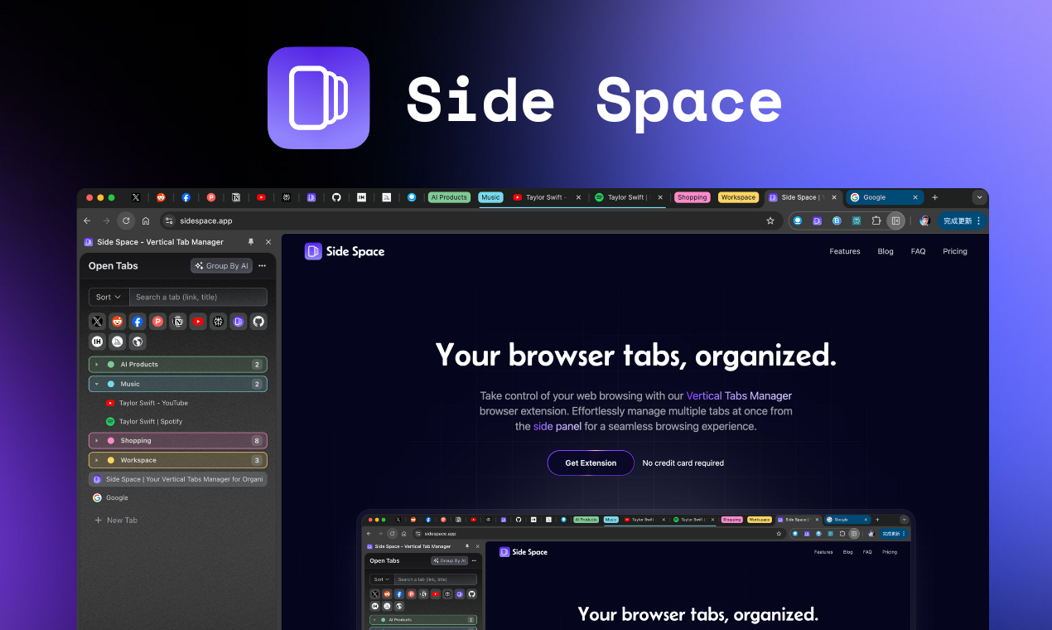The width and height of the screenshot is (1052, 630).
Task: Click the Notion icon in the side panel
Action: tap(178, 321)
